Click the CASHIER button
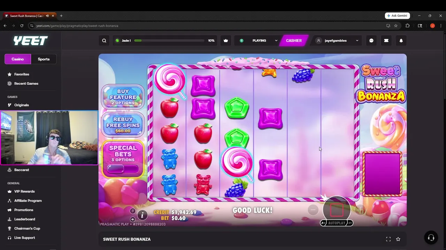This screenshot has height=250, width=446. coord(294,41)
